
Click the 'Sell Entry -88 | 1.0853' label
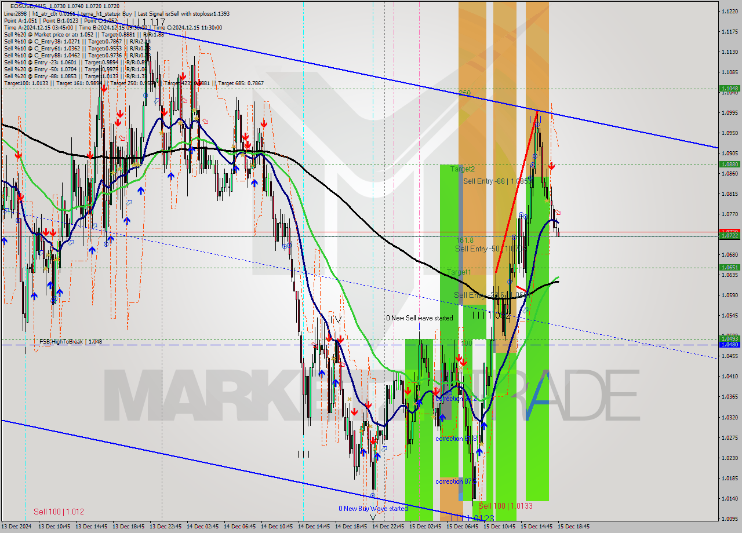[497, 181]
